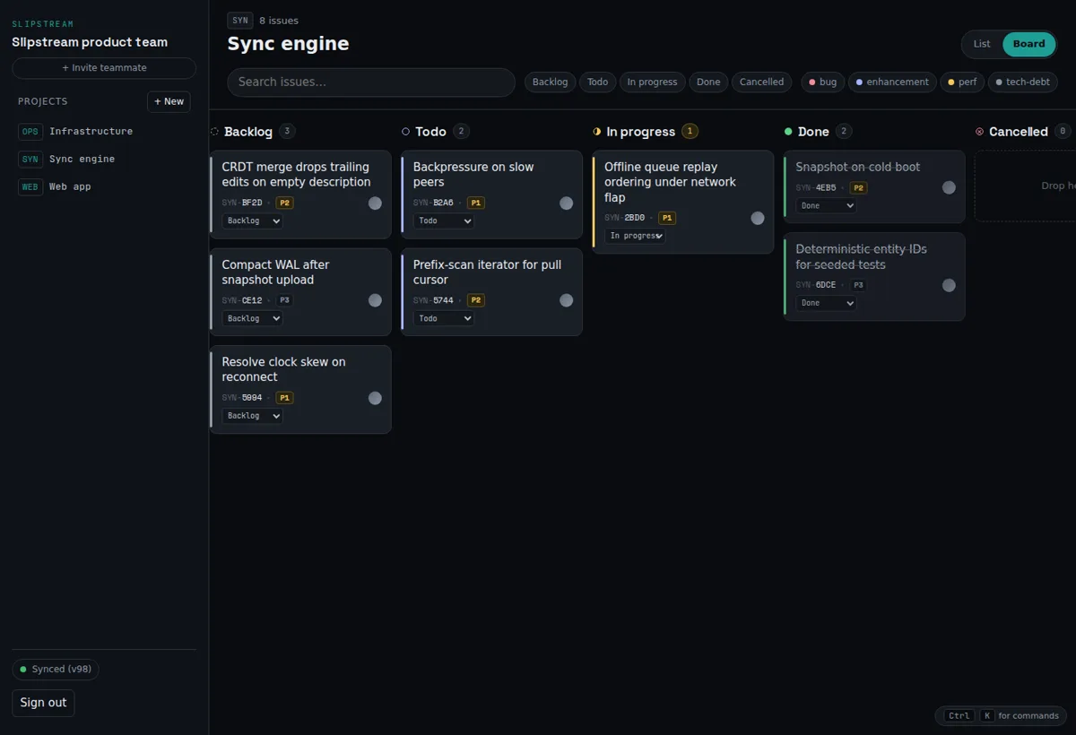The height and width of the screenshot is (735, 1076).
Task: Open status dropdown on Deterministic entity IDs card
Action: click(826, 303)
